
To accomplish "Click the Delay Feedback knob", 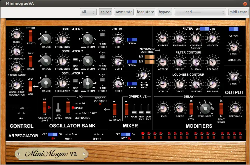I will click(236, 109).
